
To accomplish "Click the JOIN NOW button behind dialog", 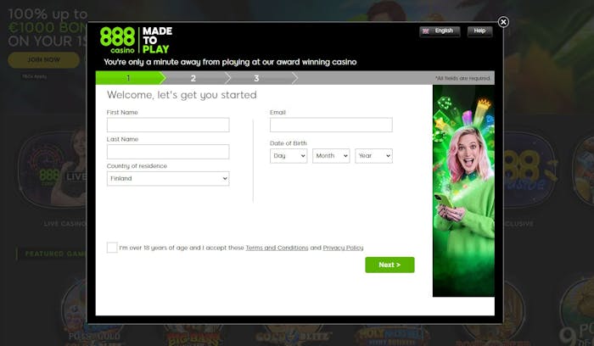I will [43, 60].
